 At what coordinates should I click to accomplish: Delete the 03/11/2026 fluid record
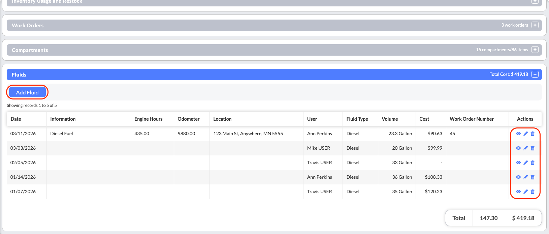point(532,134)
